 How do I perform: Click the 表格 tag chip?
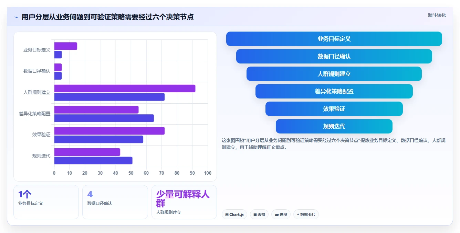click(x=259, y=214)
